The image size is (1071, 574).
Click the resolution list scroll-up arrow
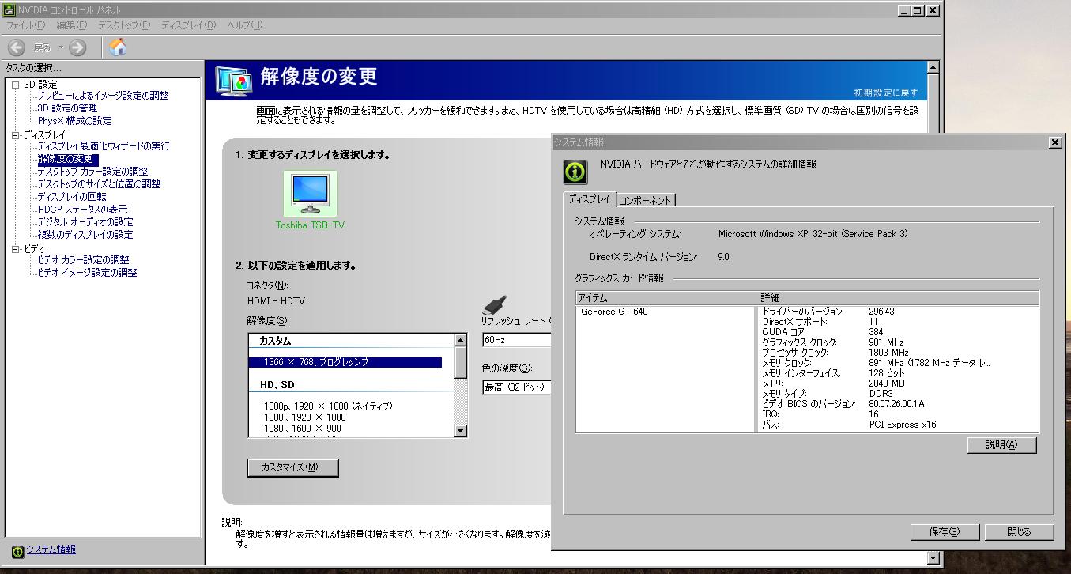click(461, 340)
